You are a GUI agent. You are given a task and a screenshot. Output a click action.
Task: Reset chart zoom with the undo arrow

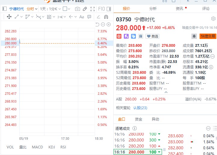(97, 25)
